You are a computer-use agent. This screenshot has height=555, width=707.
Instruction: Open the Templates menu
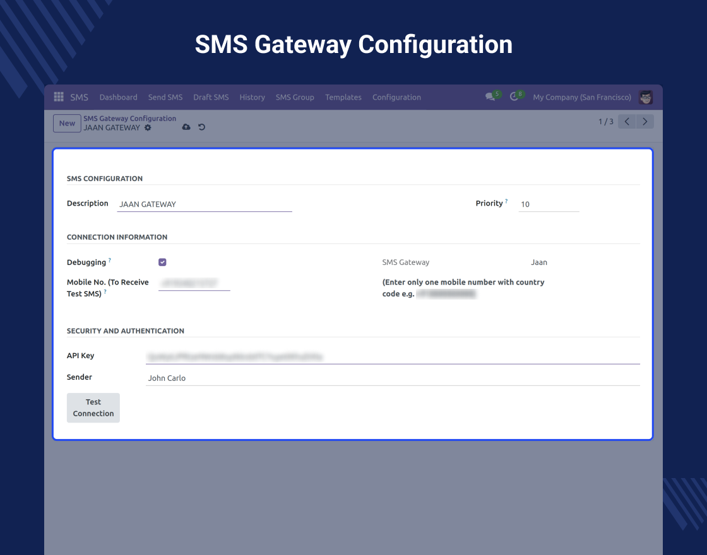[x=343, y=97]
